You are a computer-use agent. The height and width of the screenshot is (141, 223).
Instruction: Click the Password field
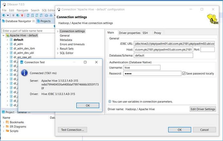(152, 74)
